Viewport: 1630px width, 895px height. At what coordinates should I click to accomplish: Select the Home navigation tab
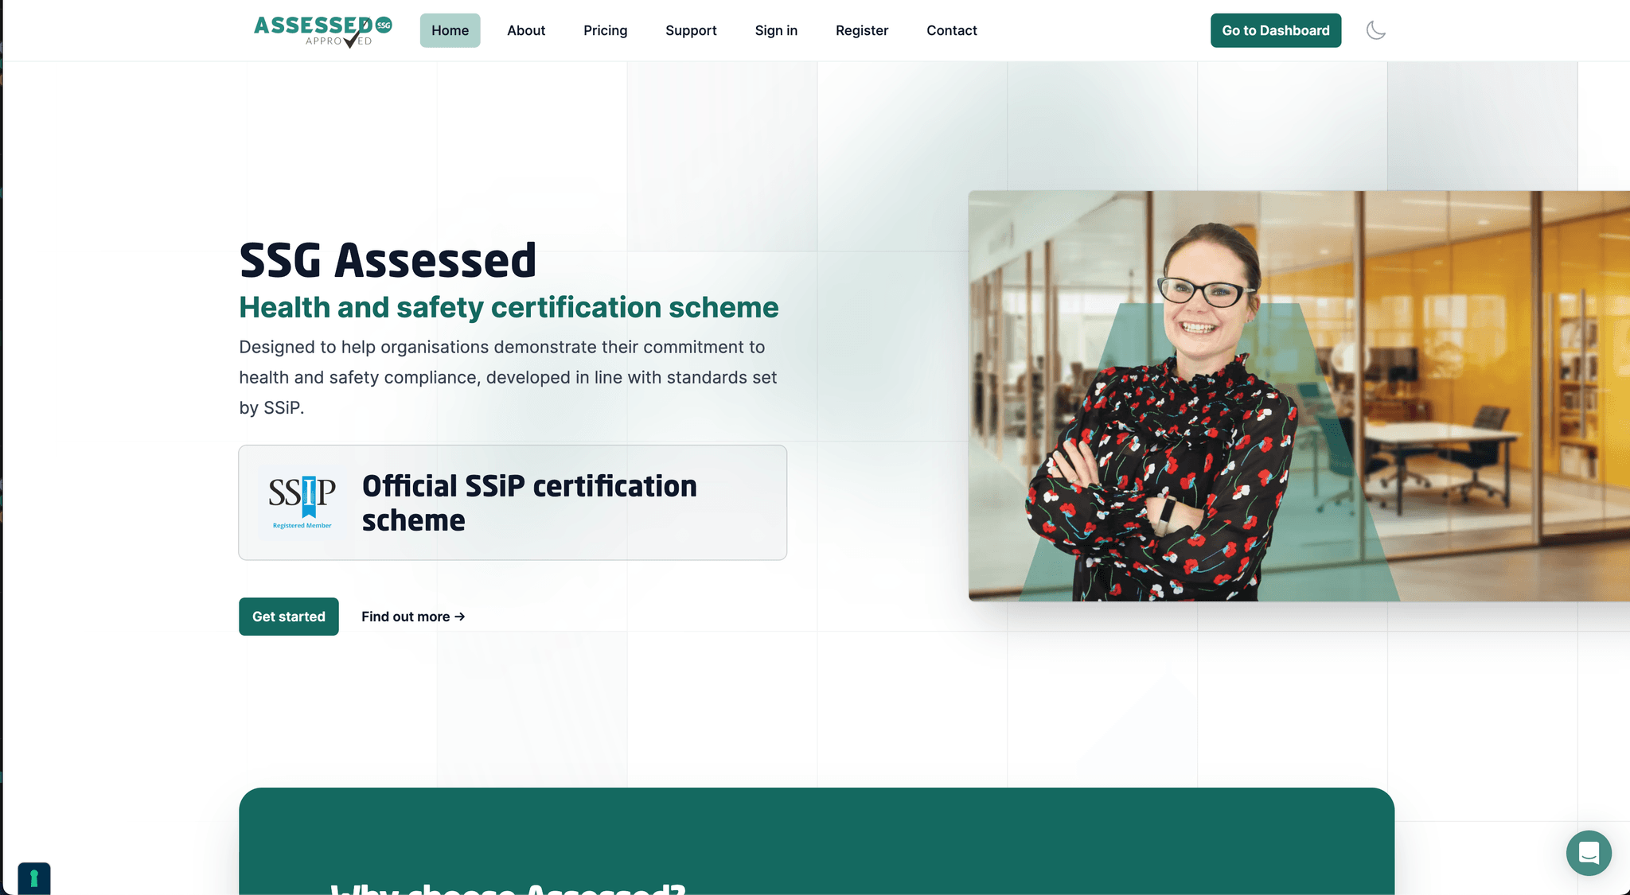click(x=450, y=30)
